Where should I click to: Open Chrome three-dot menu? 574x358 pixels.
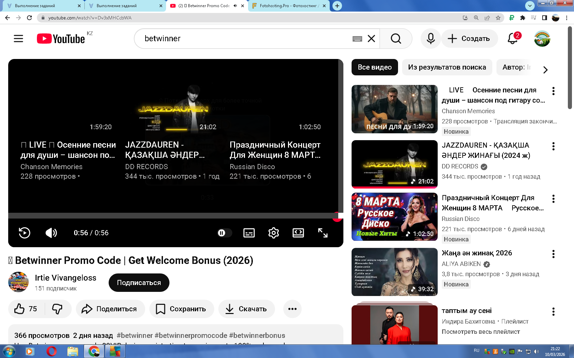click(x=567, y=18)
